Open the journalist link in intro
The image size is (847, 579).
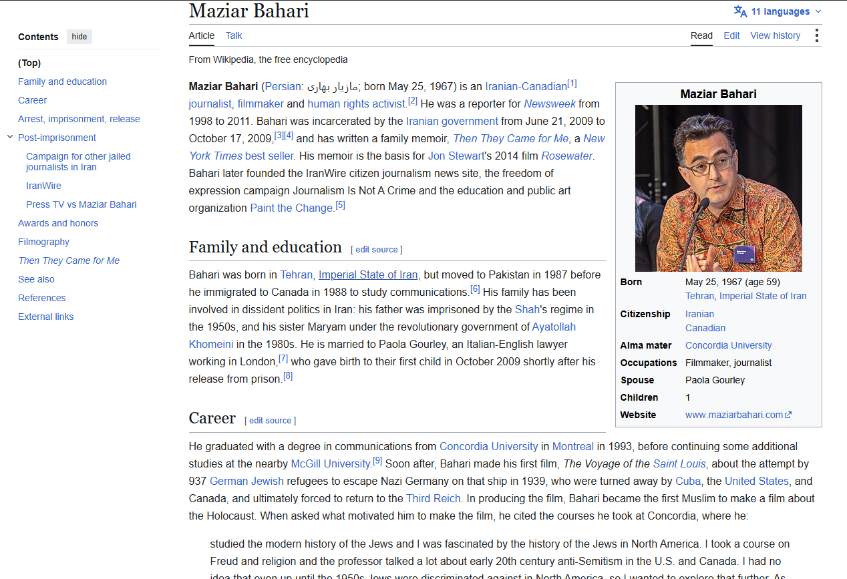[210, 104]
